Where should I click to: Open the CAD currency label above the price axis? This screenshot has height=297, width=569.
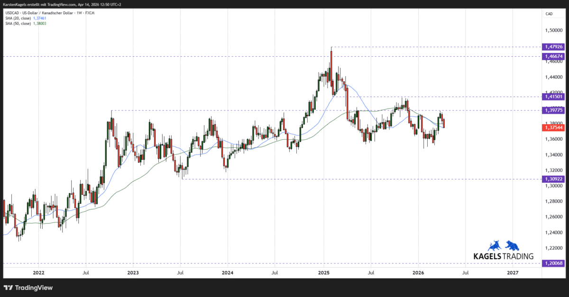tap(550, 14)
